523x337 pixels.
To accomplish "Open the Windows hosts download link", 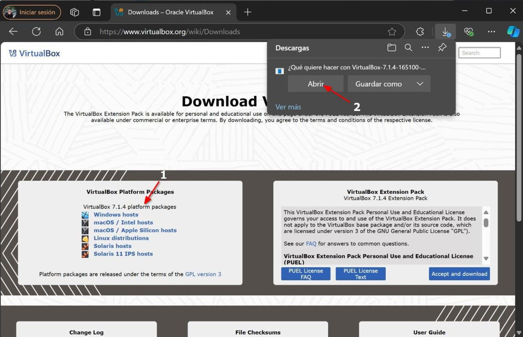I will (115, 215).
